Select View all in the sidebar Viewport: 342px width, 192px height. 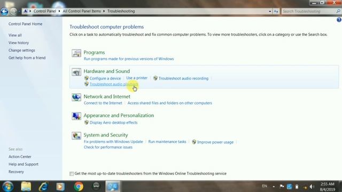15,35
